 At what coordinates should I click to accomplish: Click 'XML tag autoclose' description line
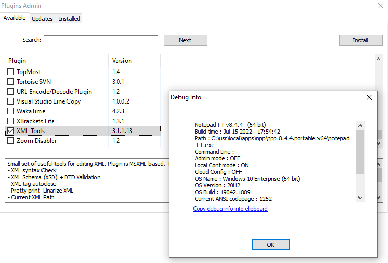click(32, 184)
